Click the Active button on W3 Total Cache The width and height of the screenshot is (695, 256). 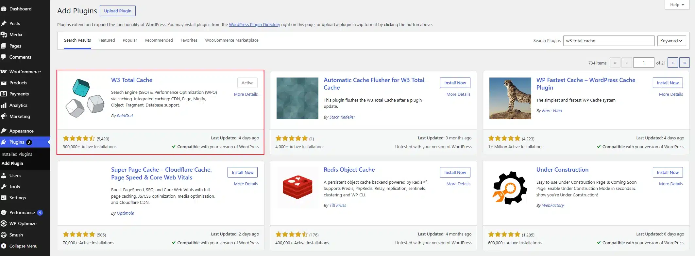247,83
